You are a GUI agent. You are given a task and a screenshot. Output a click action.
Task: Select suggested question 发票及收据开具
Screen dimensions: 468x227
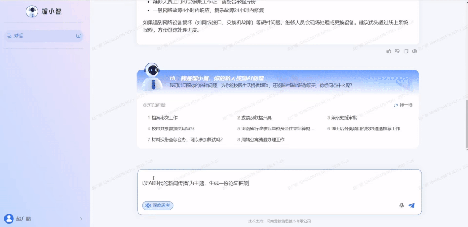tap(256, 118)
